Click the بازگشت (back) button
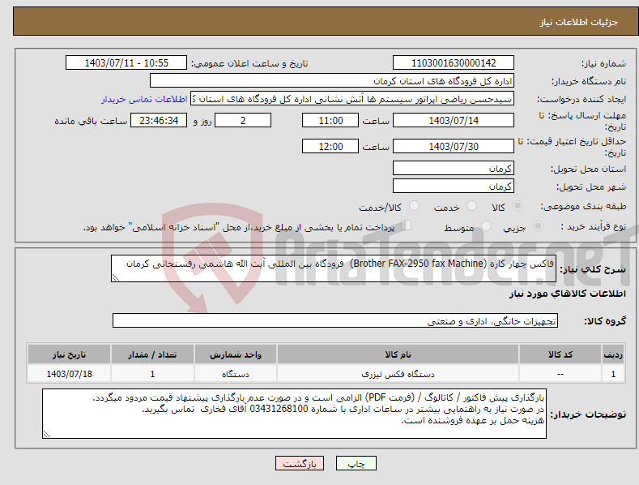This screenshot has height=485, width=639. (x=300, y=463)
